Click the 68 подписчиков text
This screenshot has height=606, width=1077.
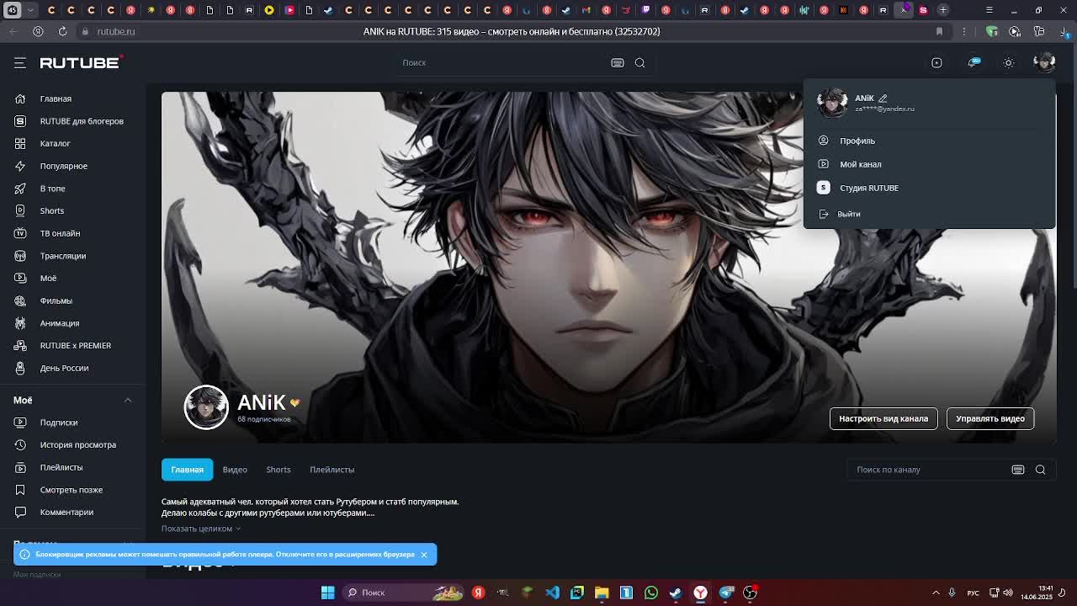(x=263, y=419)
